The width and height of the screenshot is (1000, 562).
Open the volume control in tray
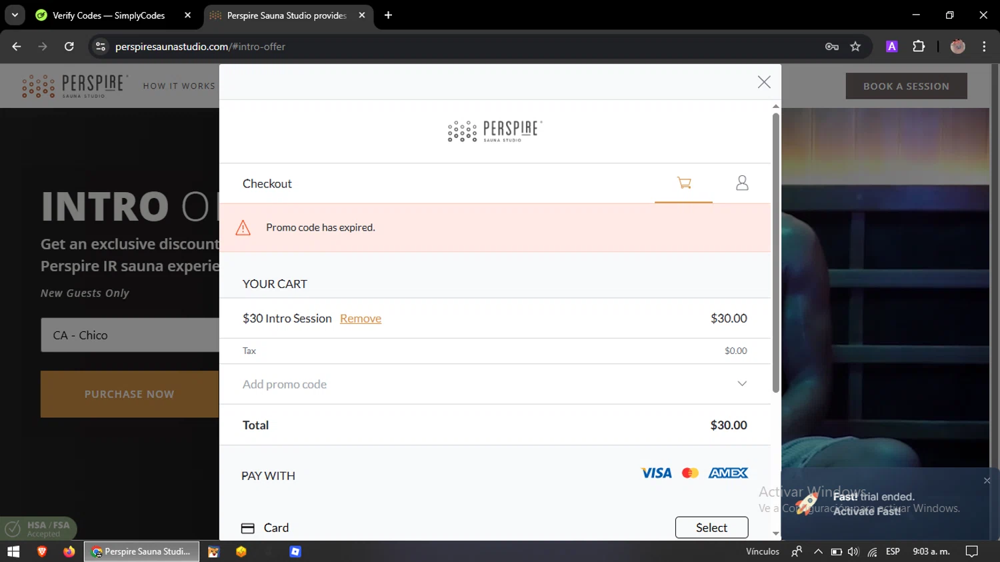pos(853,551)
